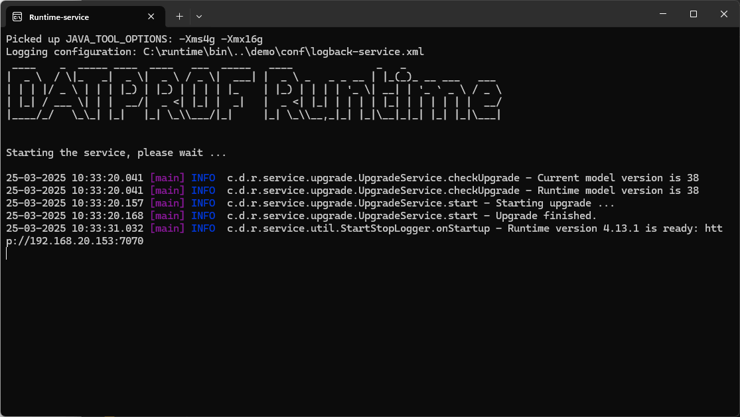Minimize the terminal window
Image resolution: width=740 pixels, height=417 pixels.
click(x=662, y=13)
